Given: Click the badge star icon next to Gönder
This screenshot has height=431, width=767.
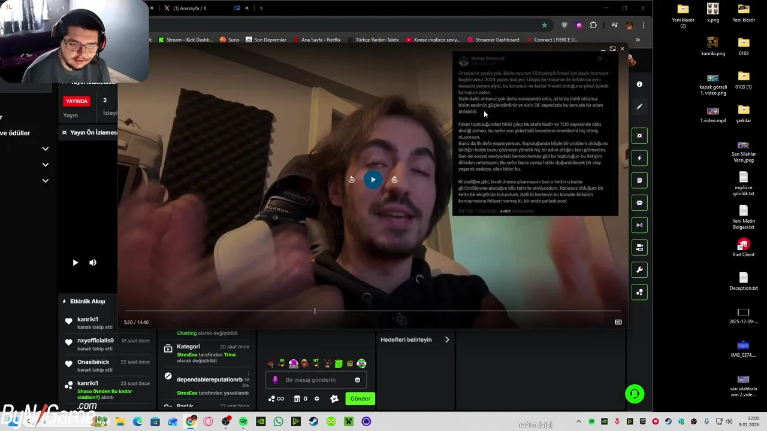Looking at the screenshot, I should [334, 399].
